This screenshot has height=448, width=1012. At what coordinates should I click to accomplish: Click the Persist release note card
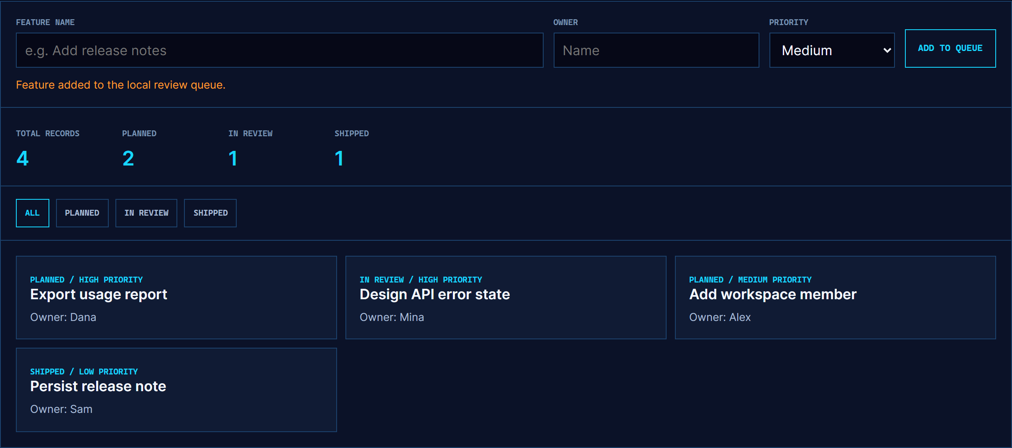(x=176, y=390)
